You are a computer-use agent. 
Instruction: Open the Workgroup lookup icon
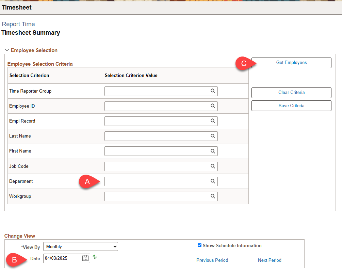tap(213, 196)
